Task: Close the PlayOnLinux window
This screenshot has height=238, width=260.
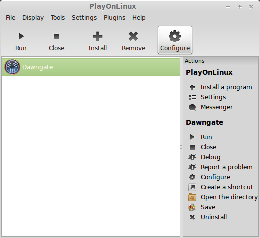Action: click(251, 7)
